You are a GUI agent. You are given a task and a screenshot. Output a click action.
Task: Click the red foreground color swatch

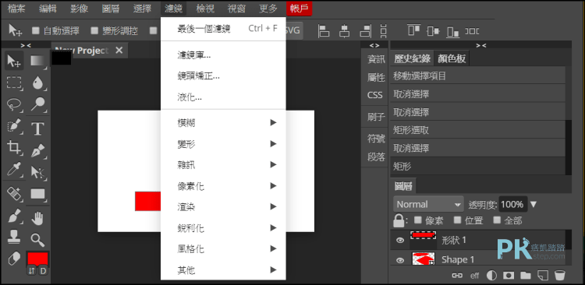tap(37, 259)
